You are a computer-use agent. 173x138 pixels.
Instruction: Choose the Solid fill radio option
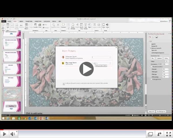[x=153, y=44]
